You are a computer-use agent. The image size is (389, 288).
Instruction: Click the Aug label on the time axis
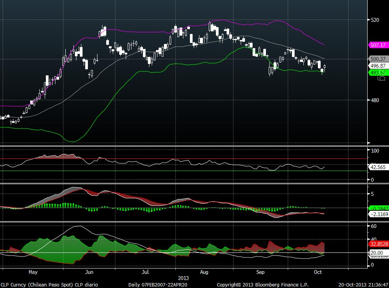(204, 272)
